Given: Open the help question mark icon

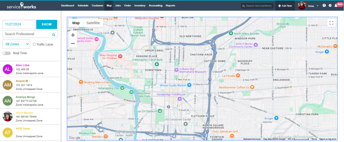Looking at the screenshot, I should [324, 5].
